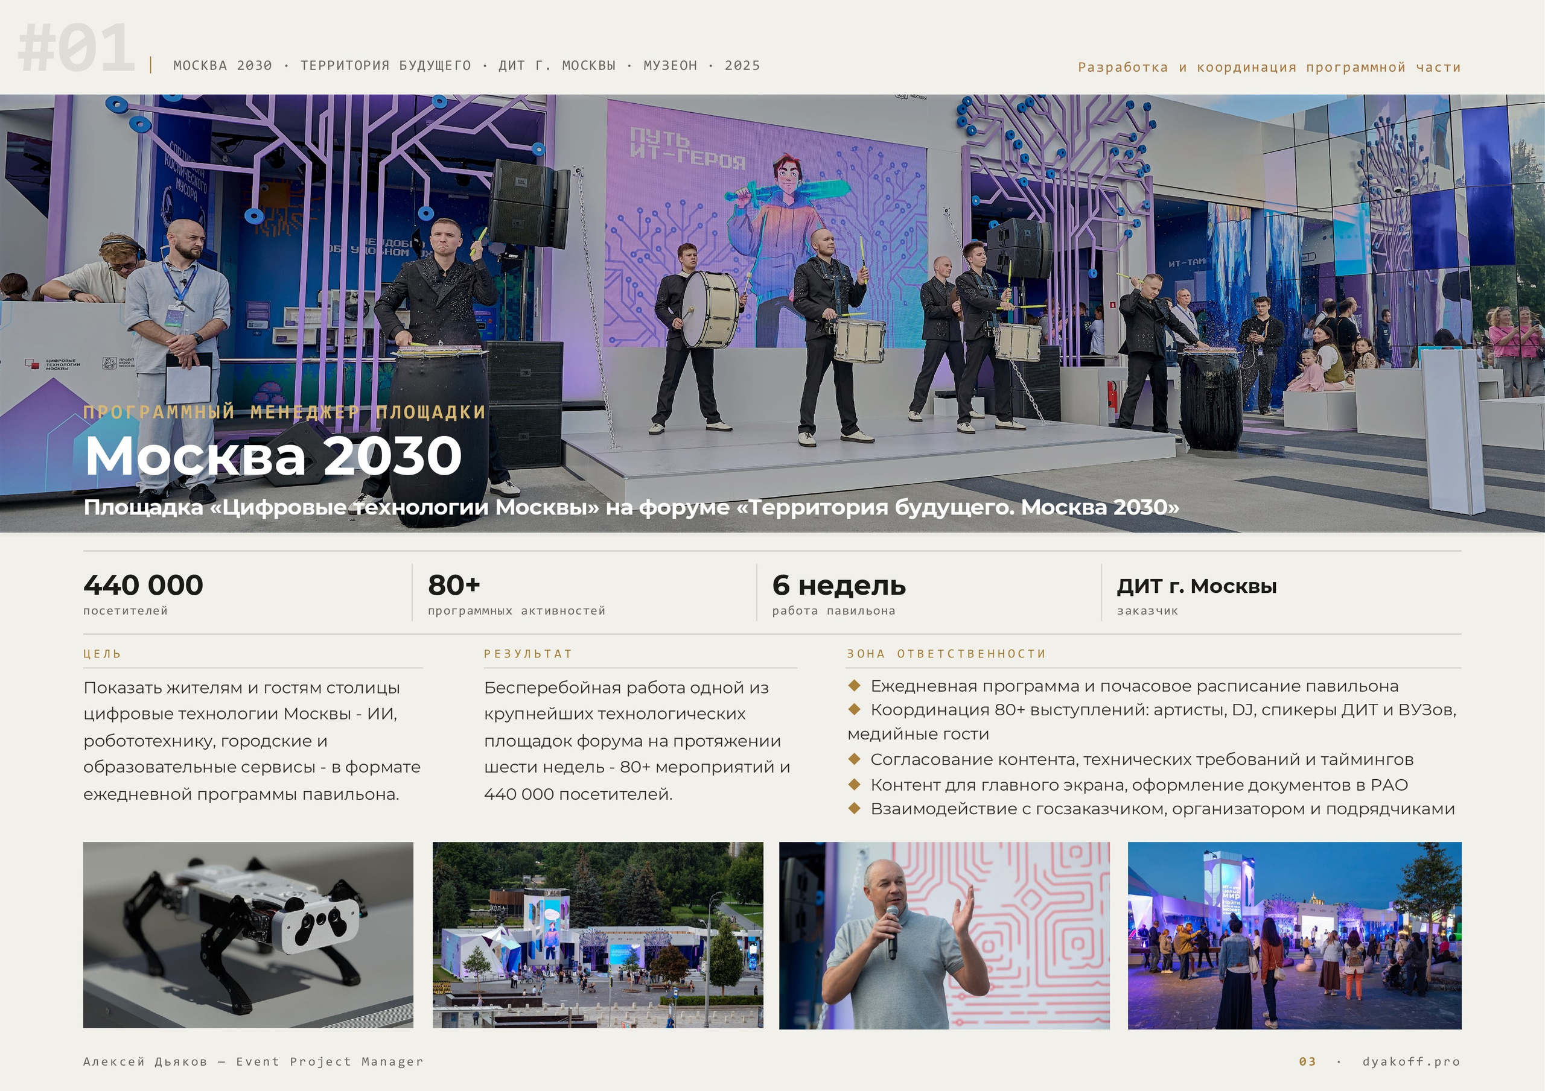Click the diamond bullet before 'Согласование контента'
Image resolution: width=1545 pixels, height=1091 pixels.
(854, 759)
